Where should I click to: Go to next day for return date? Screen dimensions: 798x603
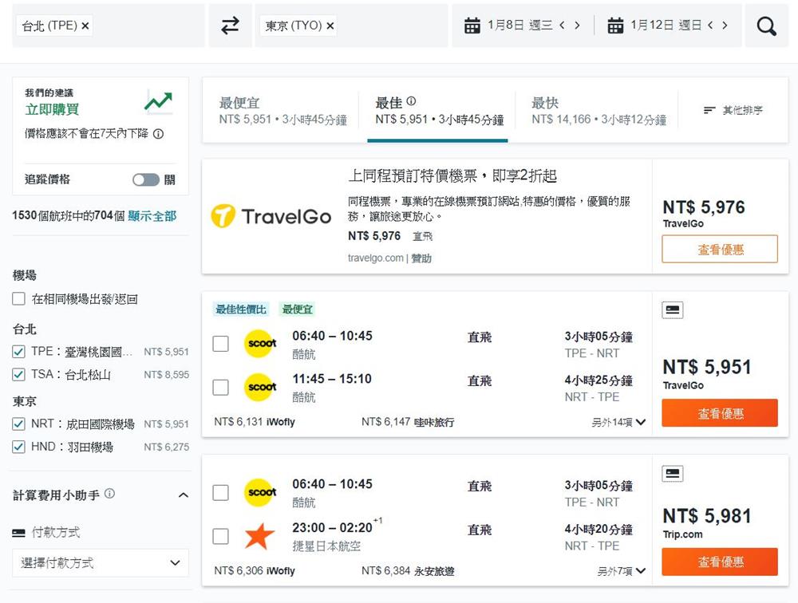(x=725, y=26)
